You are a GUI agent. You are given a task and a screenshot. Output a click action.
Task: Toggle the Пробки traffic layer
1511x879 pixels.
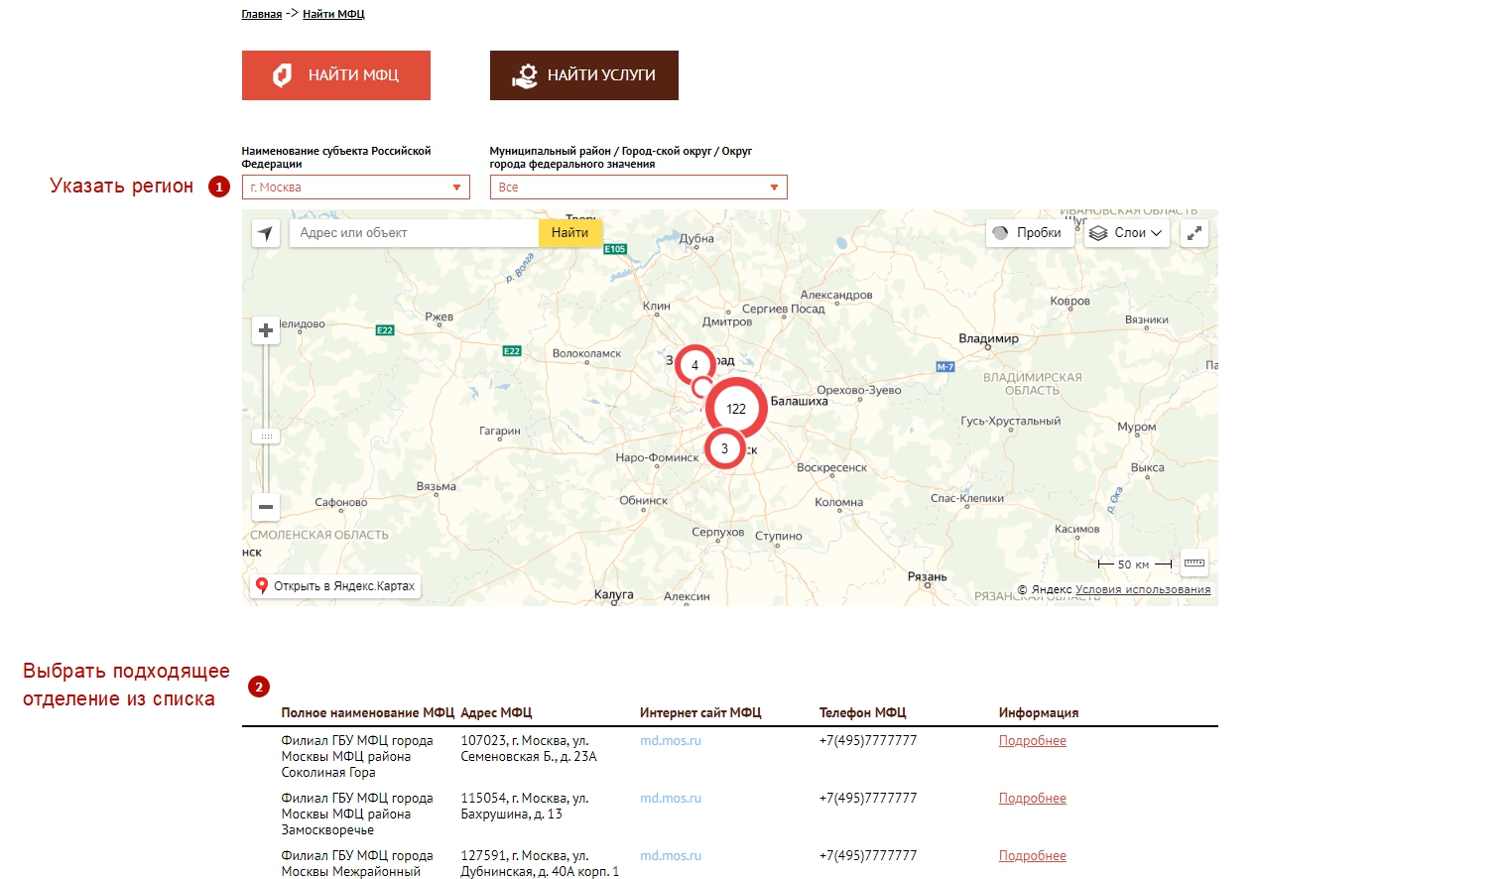tap(1028, 233)
